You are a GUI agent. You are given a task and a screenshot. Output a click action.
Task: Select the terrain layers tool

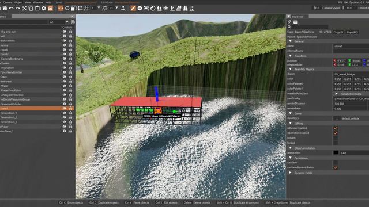165,8
